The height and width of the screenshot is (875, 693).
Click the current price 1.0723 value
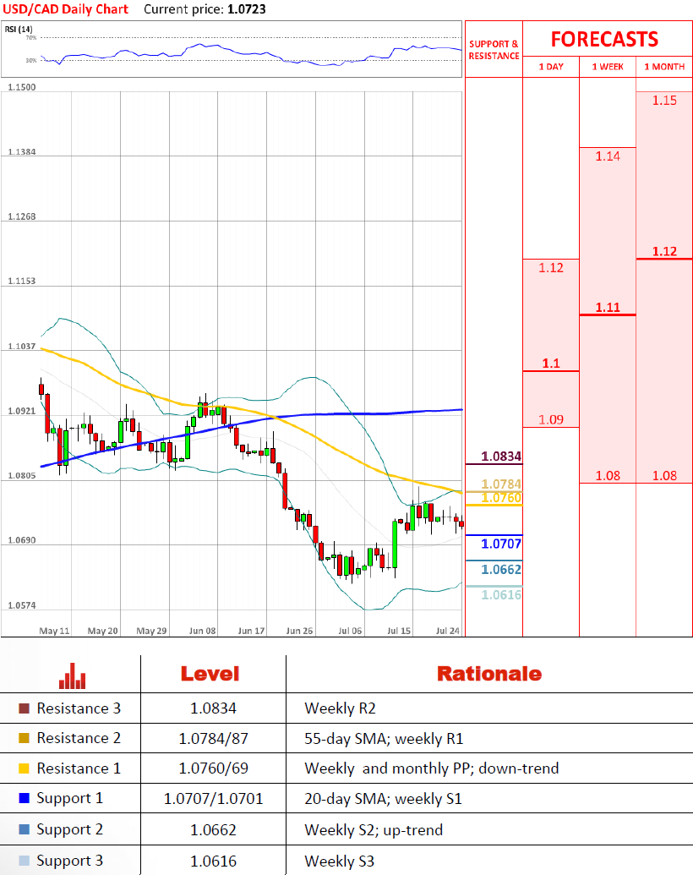[x=247, y=9]
